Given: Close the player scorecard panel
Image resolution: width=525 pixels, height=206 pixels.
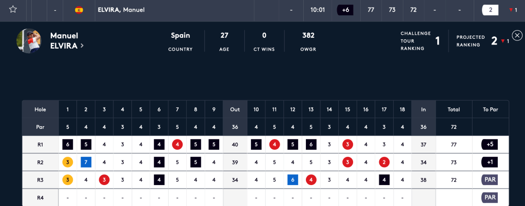Looking at the screenshot, I should [x=517, y=35].
